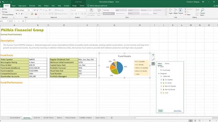This screenshot has height=122, width=218.
Task: Click the Apply button in filter pane
Action: click(160, 111)
